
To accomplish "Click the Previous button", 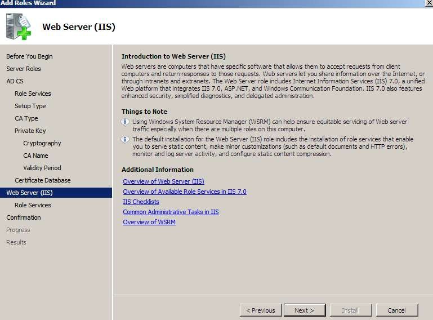I will 261,310.
